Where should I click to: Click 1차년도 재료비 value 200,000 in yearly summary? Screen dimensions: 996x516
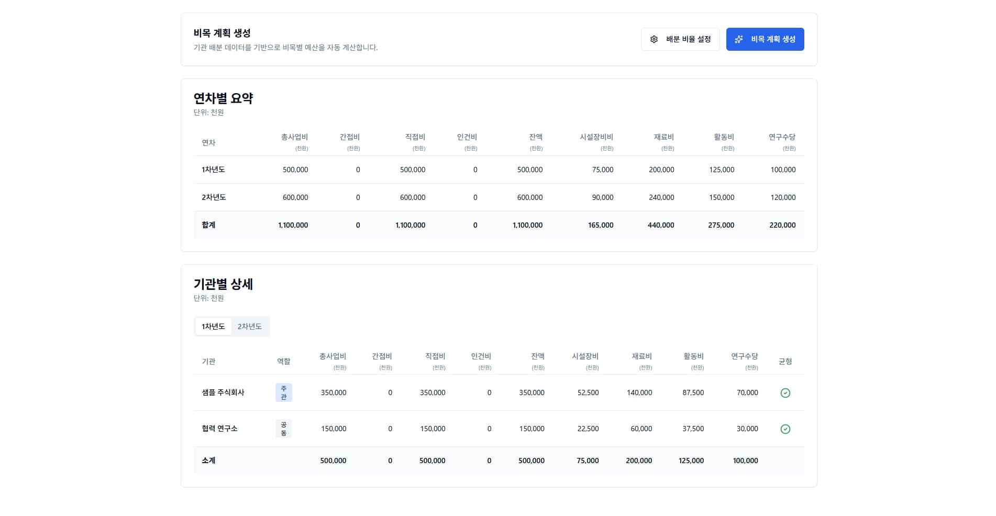661,170
